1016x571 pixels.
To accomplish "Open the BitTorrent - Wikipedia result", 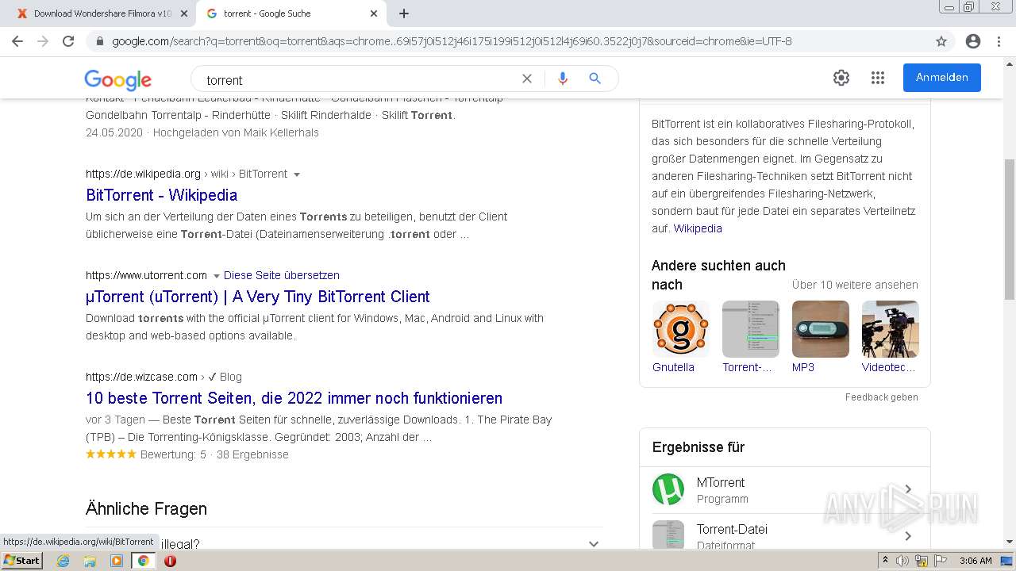I will click(161, 195).
